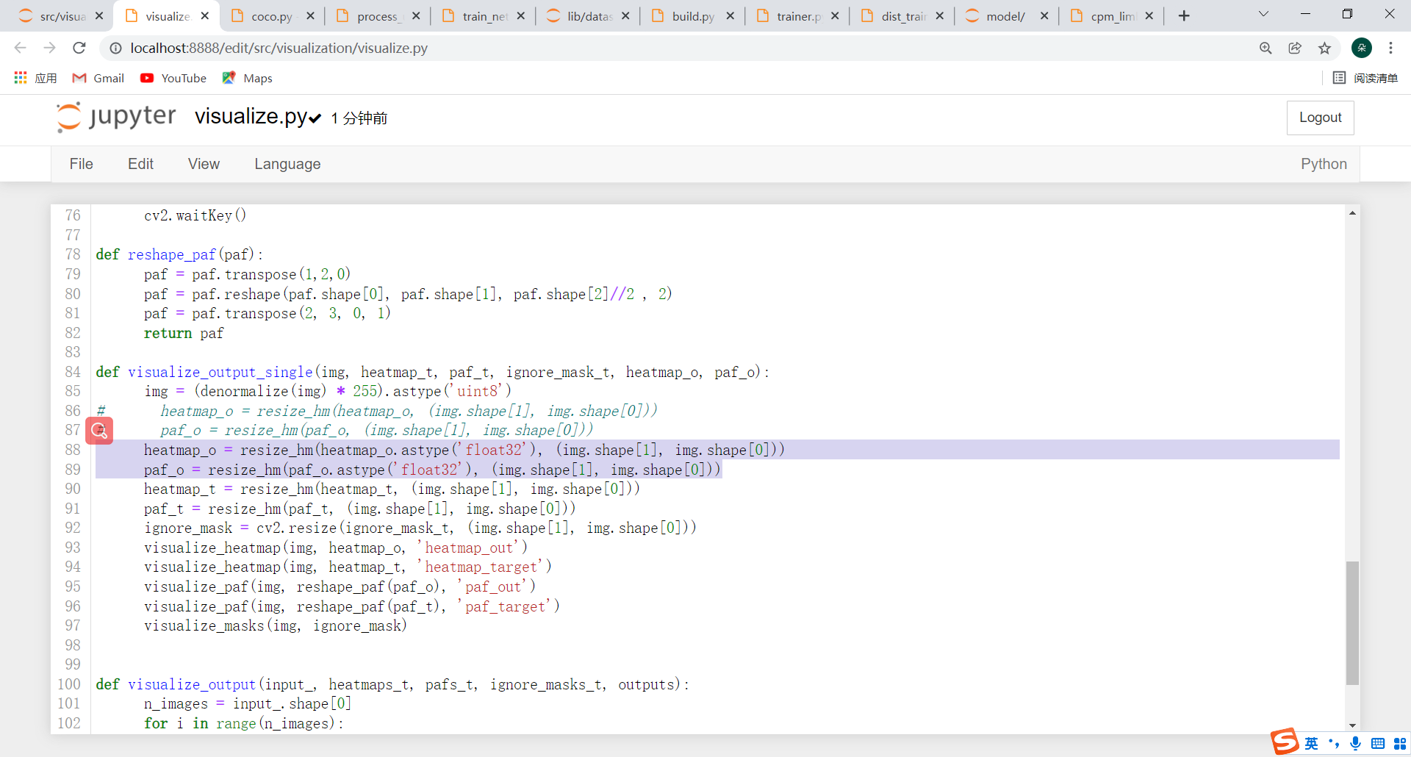This screenshot has height=757, width=1411.
Task: Open the tab search chevron dropdown
Action: 1264,13
